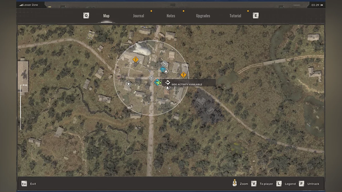Click the Esc key Exit icon
Image resolution: width=342 pixels, height=192 pixels.
pos(24,184)
